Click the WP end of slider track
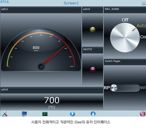146x128 pixels. pos(143,88)
